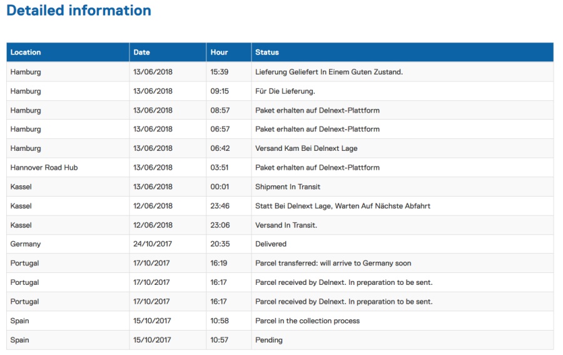This screenshot has height=355, width=563.
Task: Click "Parcel transferred: will arrive to Germany soon"
Action: [333, 264]
